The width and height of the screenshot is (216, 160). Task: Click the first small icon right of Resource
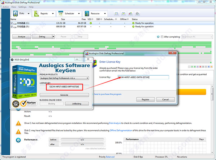pos(116,14)
